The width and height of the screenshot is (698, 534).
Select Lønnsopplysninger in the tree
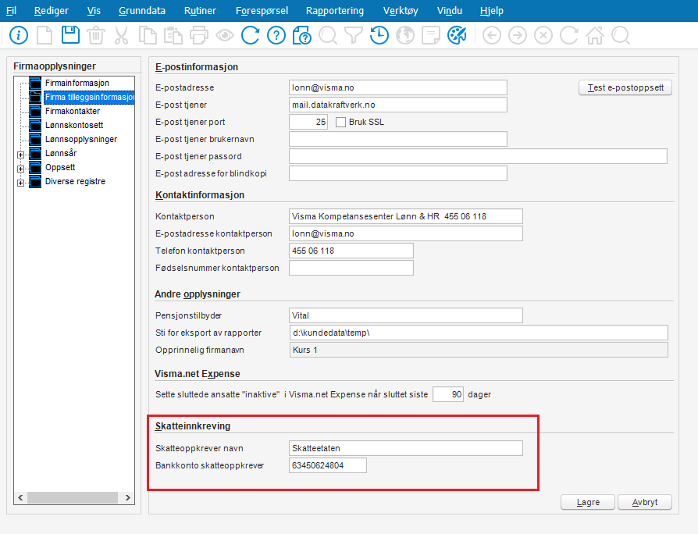(x=81, y=139)
